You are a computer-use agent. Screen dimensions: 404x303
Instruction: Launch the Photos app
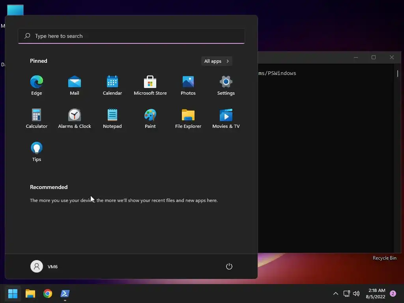coord(188,85)
